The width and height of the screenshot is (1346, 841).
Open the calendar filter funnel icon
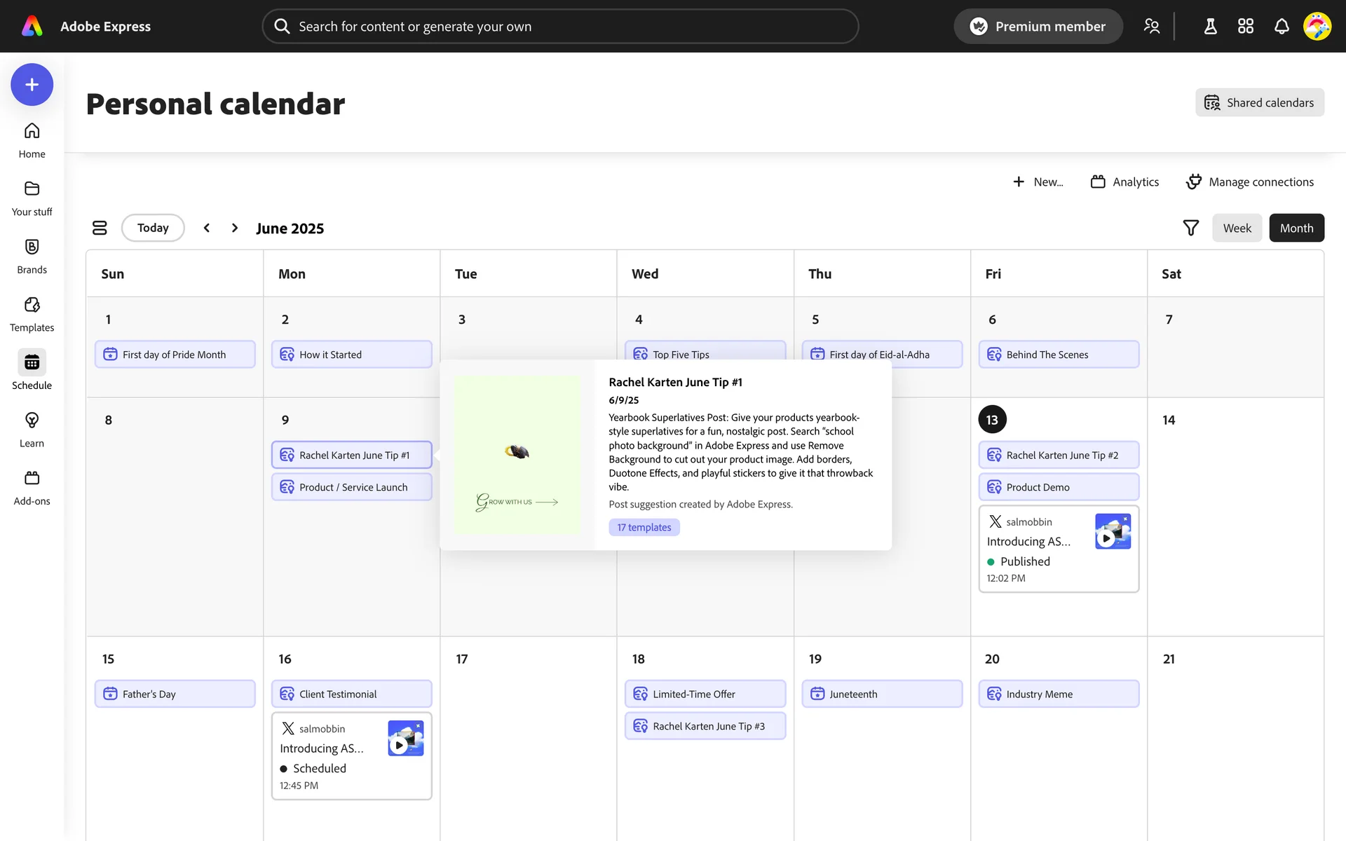[x=1190, y=228]
